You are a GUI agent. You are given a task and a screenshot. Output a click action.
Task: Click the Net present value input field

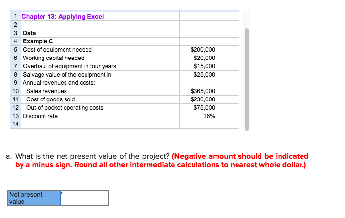(x=84, y=198)
